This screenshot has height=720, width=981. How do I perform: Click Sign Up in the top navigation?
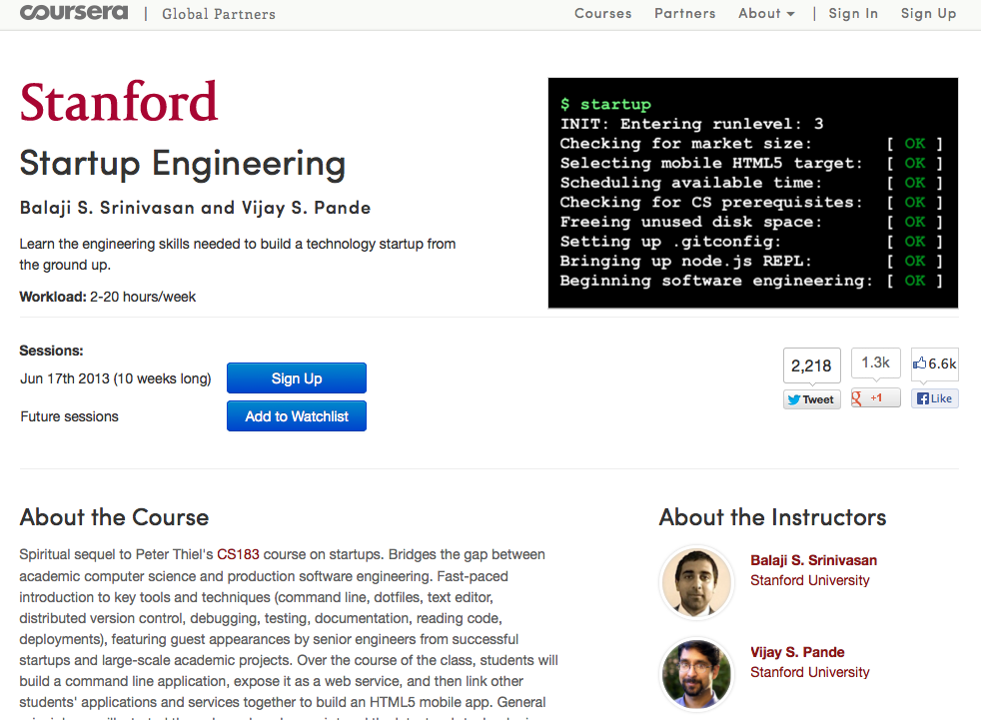[928, 14]
